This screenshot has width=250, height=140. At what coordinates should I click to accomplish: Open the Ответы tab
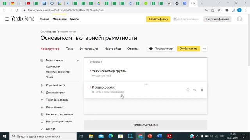133,49
